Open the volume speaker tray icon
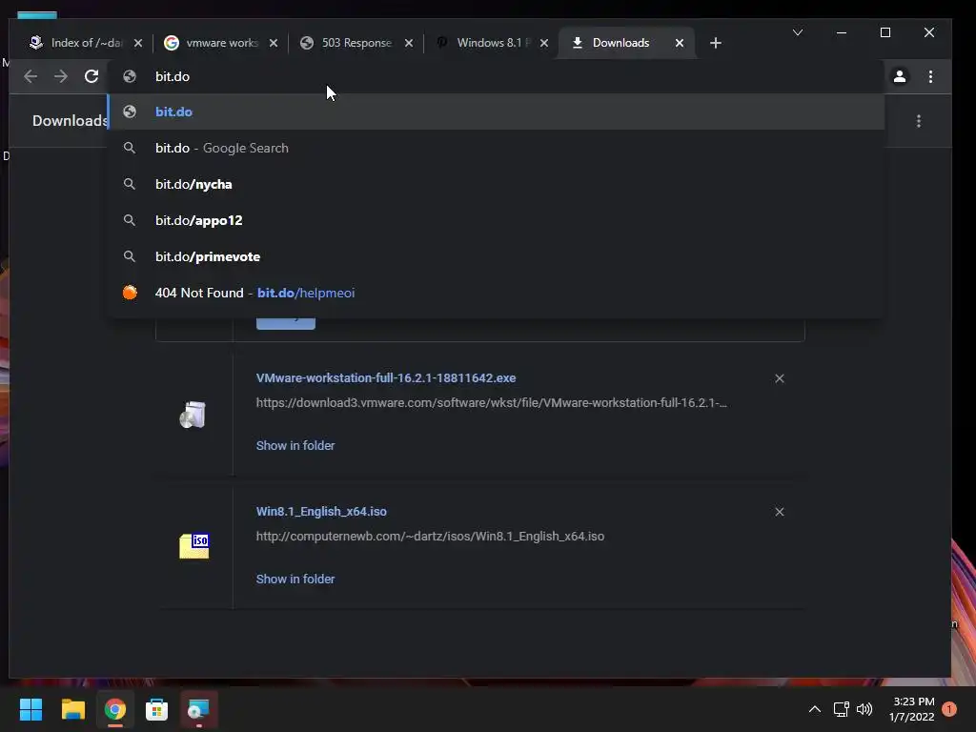 tap(864, 709)
